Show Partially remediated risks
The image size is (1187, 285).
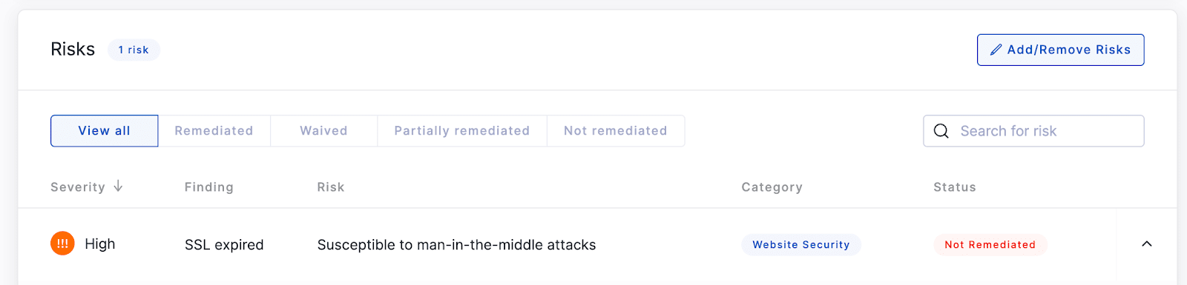click(461, 131)
